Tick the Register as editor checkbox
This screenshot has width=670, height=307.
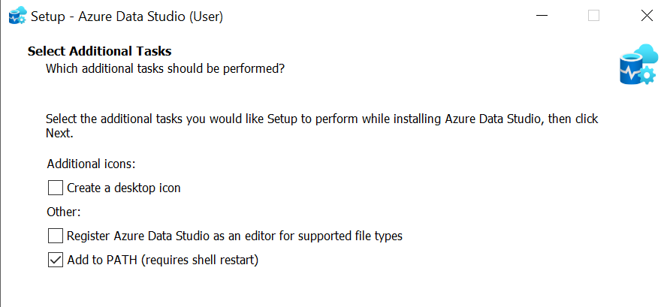click(x=56, y=236)
